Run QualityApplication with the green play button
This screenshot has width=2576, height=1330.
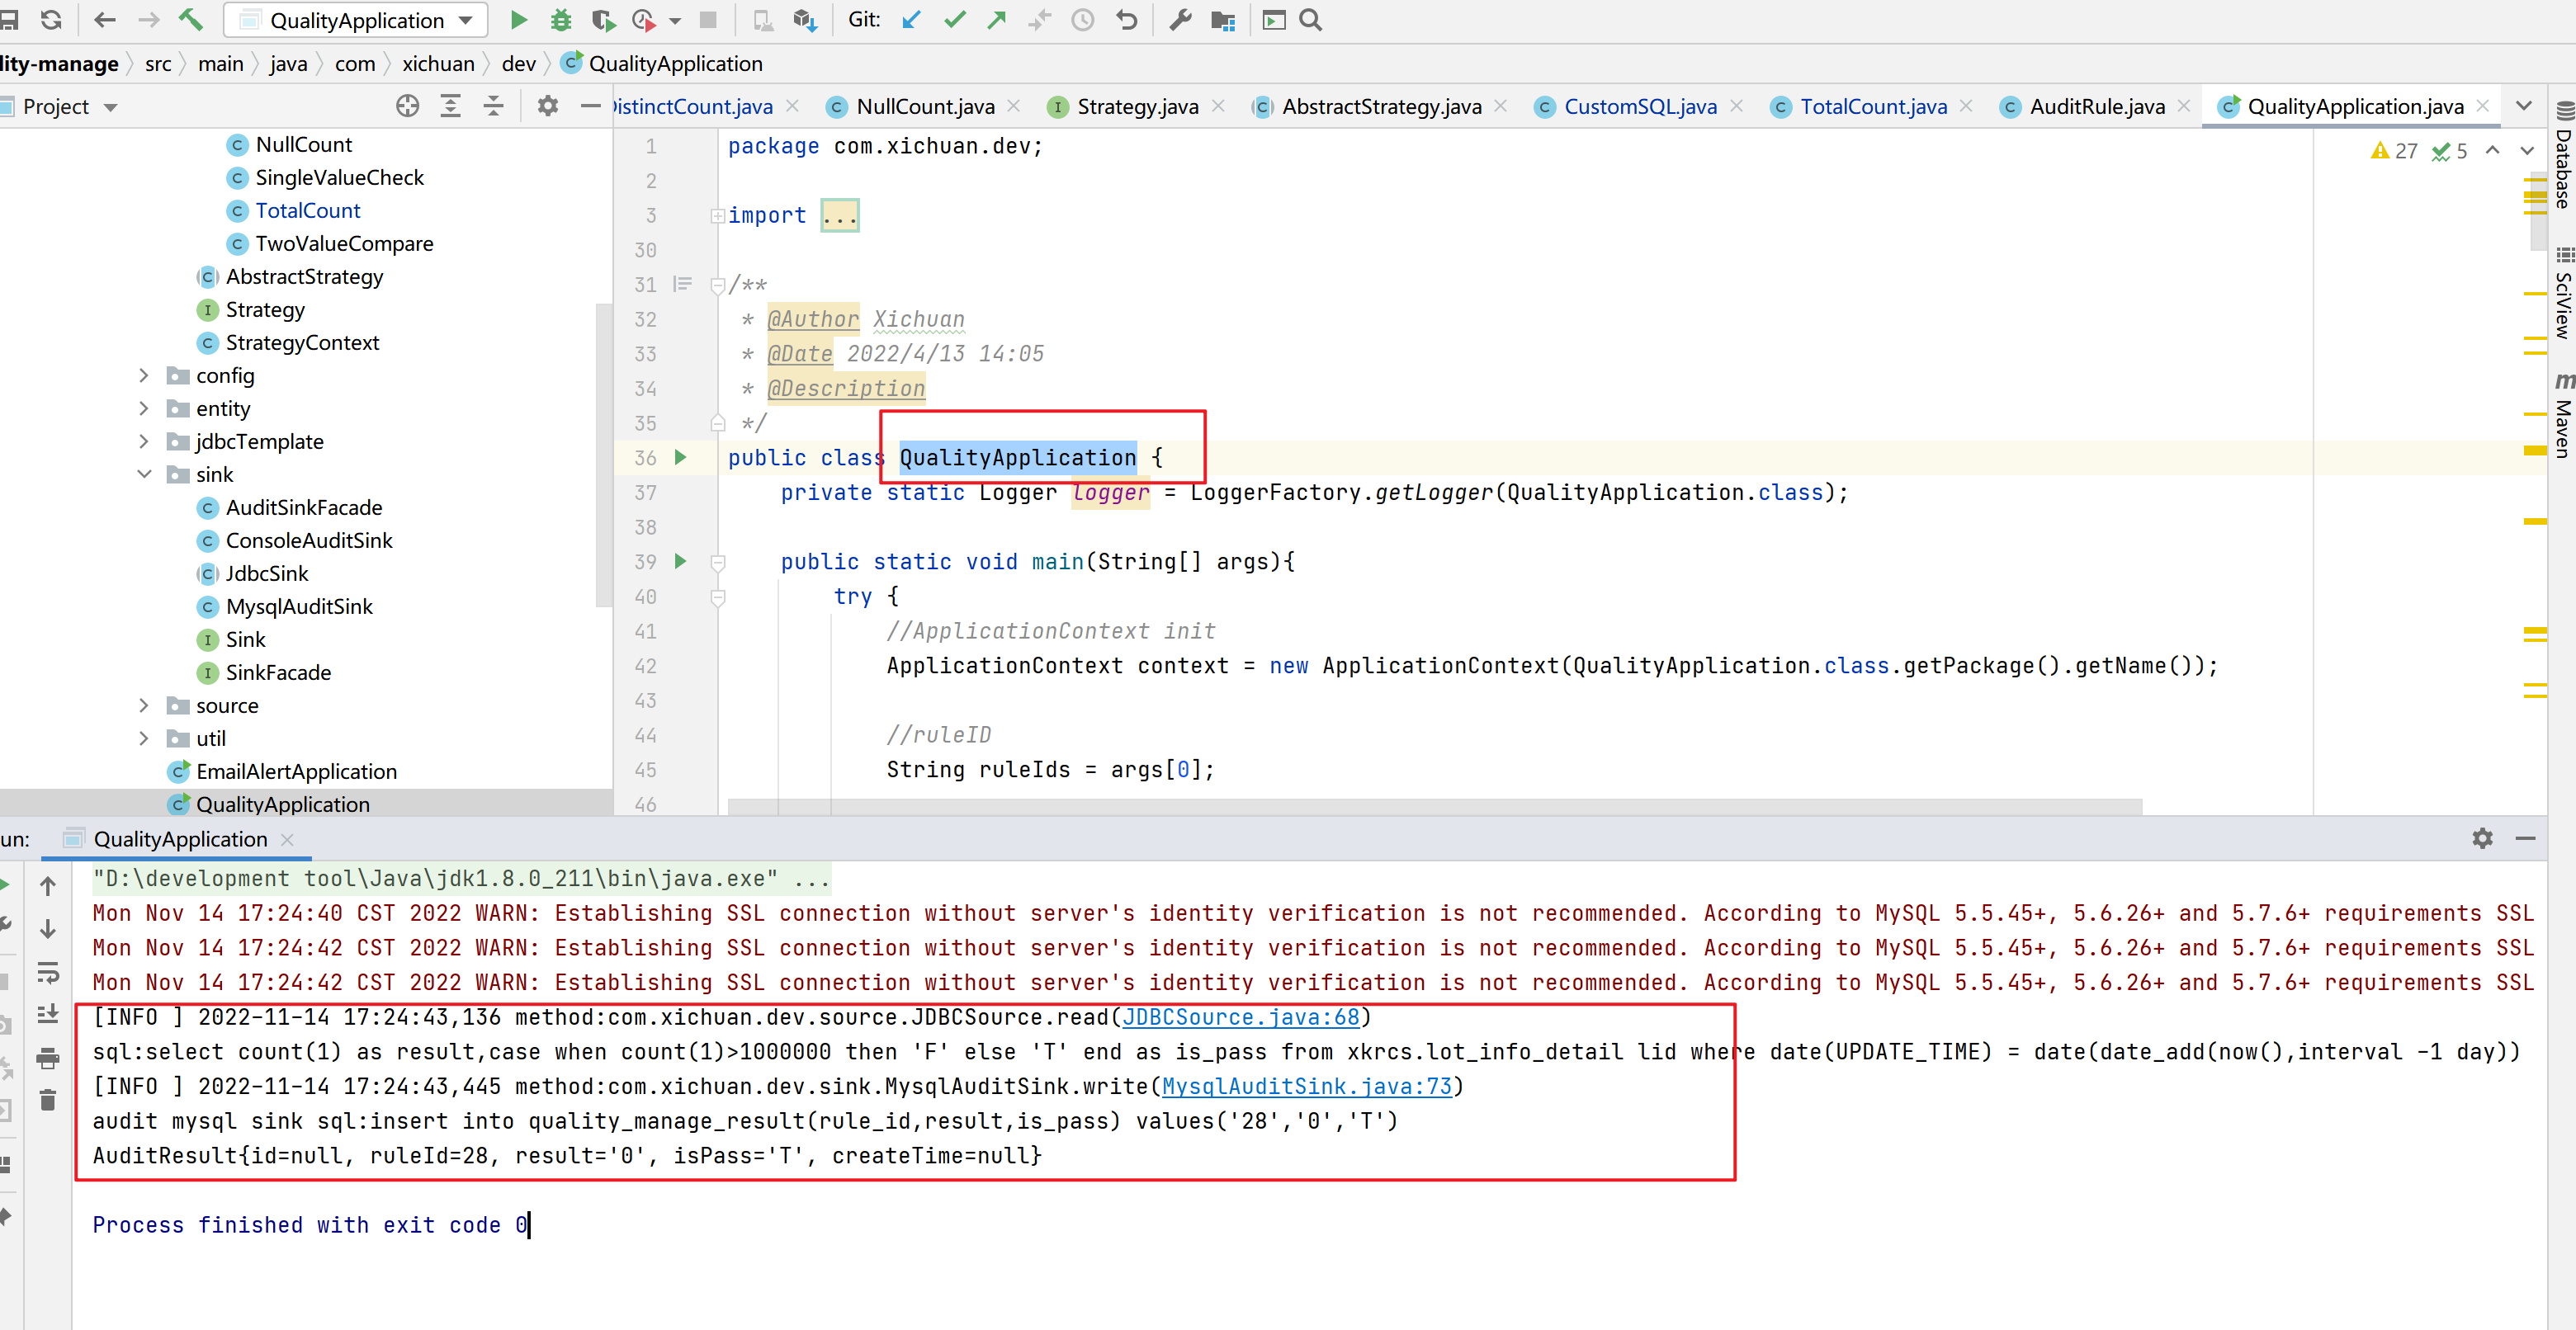coord(518,20)
